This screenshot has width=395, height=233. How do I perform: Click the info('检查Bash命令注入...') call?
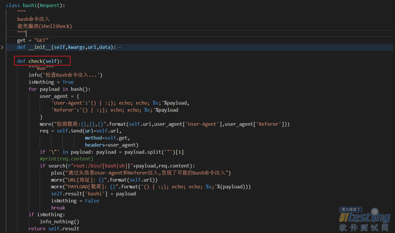[x=65, y=75]
